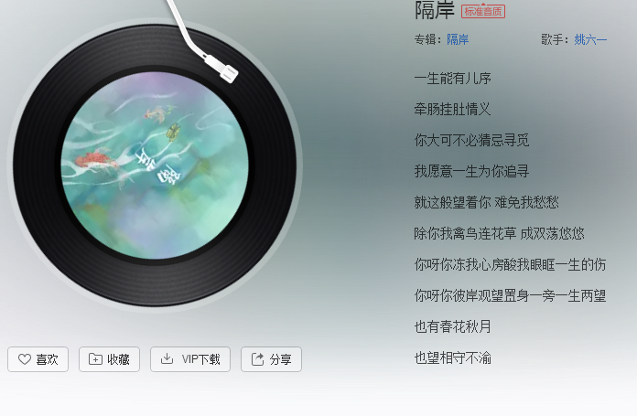Open the album link 隔岸

coord(458,39)
